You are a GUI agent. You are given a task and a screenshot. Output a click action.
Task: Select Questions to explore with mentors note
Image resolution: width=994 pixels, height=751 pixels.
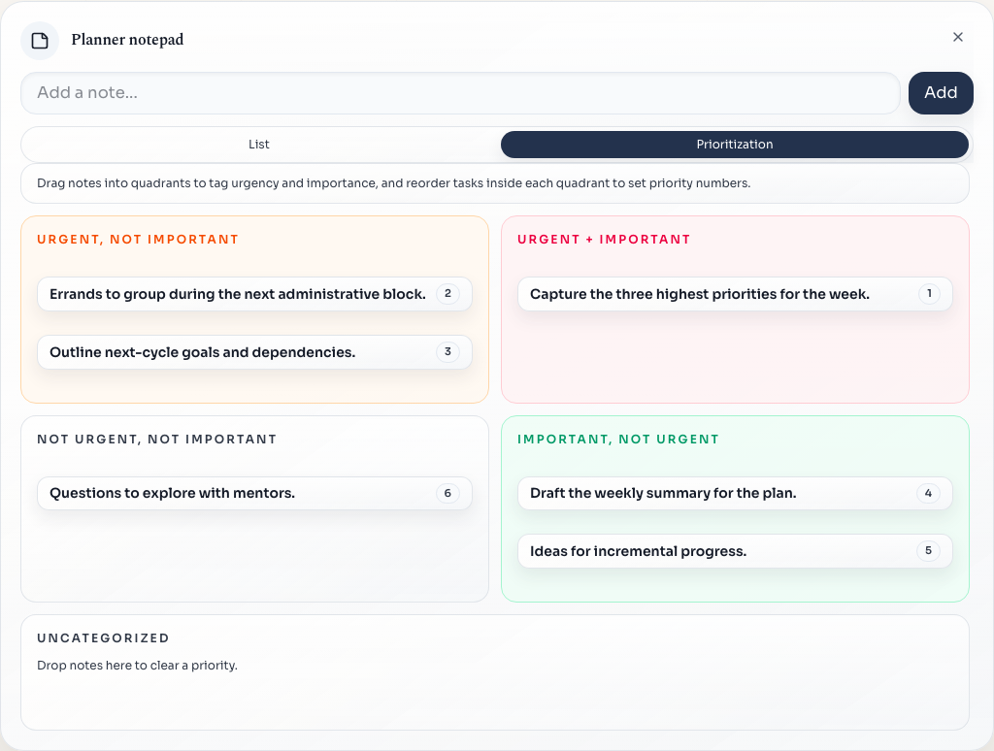coord(172,493)
